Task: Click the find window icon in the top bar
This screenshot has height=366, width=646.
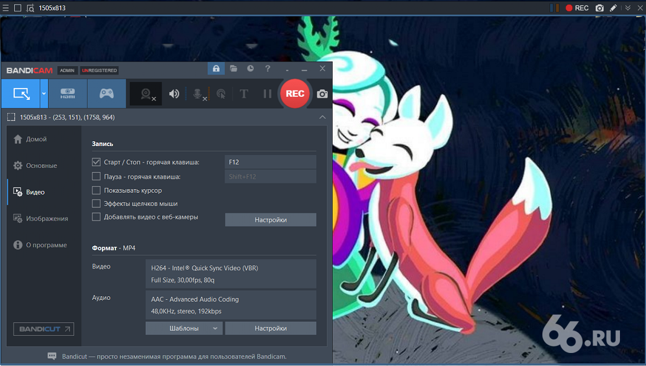Action: [30, 8]
